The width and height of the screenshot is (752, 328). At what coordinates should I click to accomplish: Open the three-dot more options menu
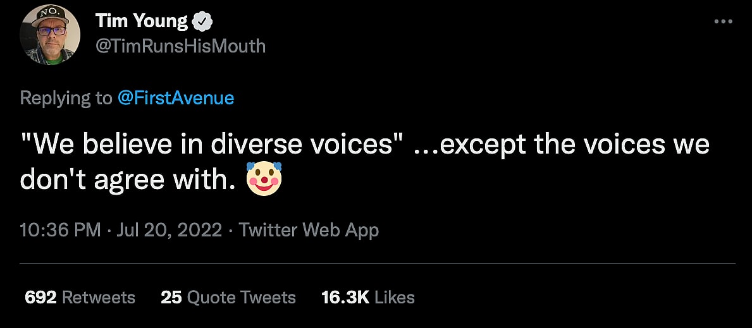(722, 21)
